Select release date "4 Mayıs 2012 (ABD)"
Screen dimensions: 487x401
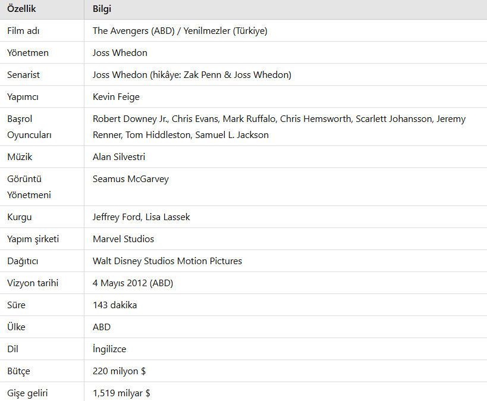point(133,283)
